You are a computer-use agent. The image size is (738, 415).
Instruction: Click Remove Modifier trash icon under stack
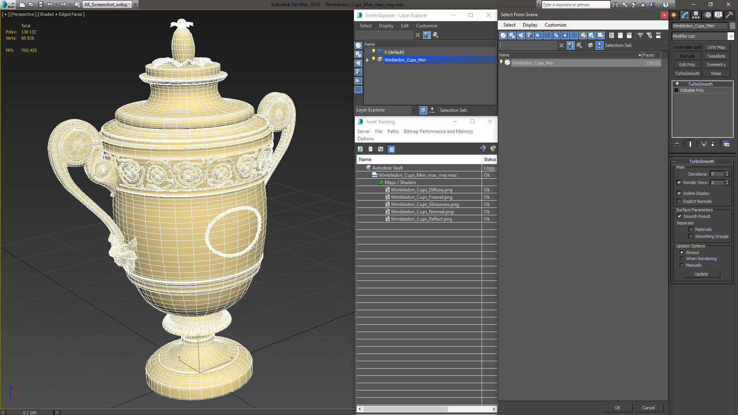pyautogui.click(x=713, y=144)
